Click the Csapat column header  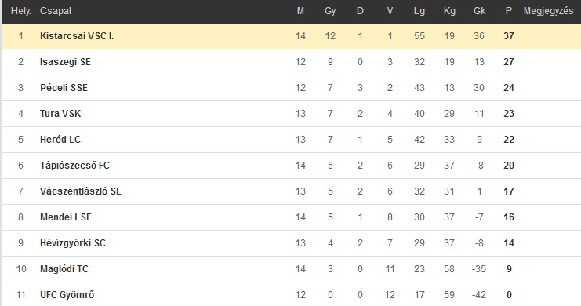point(56,11)
